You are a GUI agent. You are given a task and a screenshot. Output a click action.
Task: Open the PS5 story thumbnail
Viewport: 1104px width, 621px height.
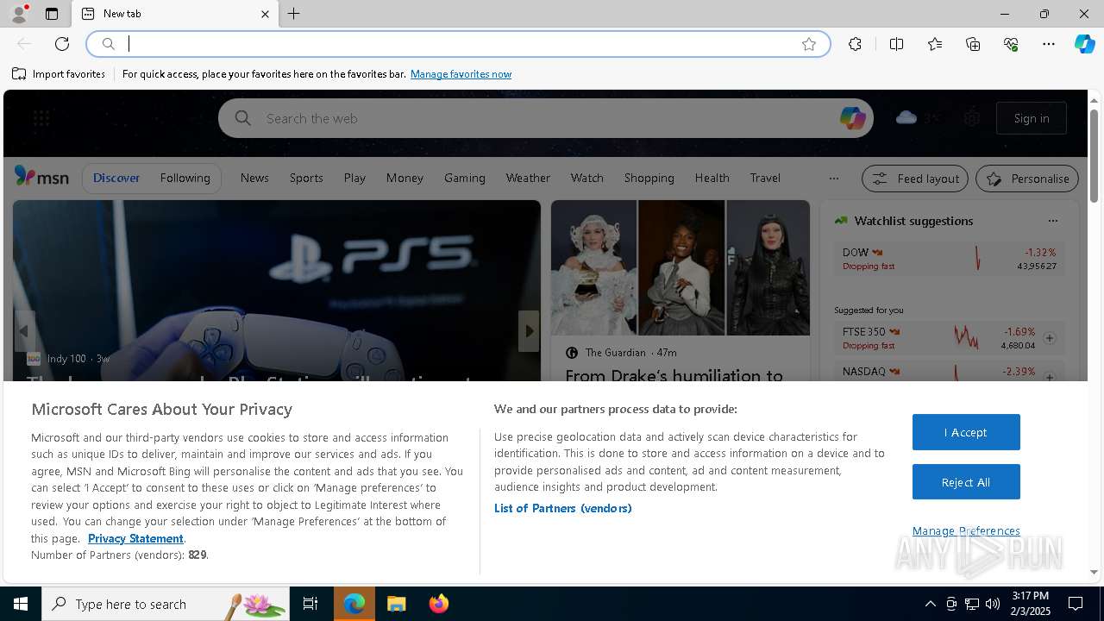point(277,291)
